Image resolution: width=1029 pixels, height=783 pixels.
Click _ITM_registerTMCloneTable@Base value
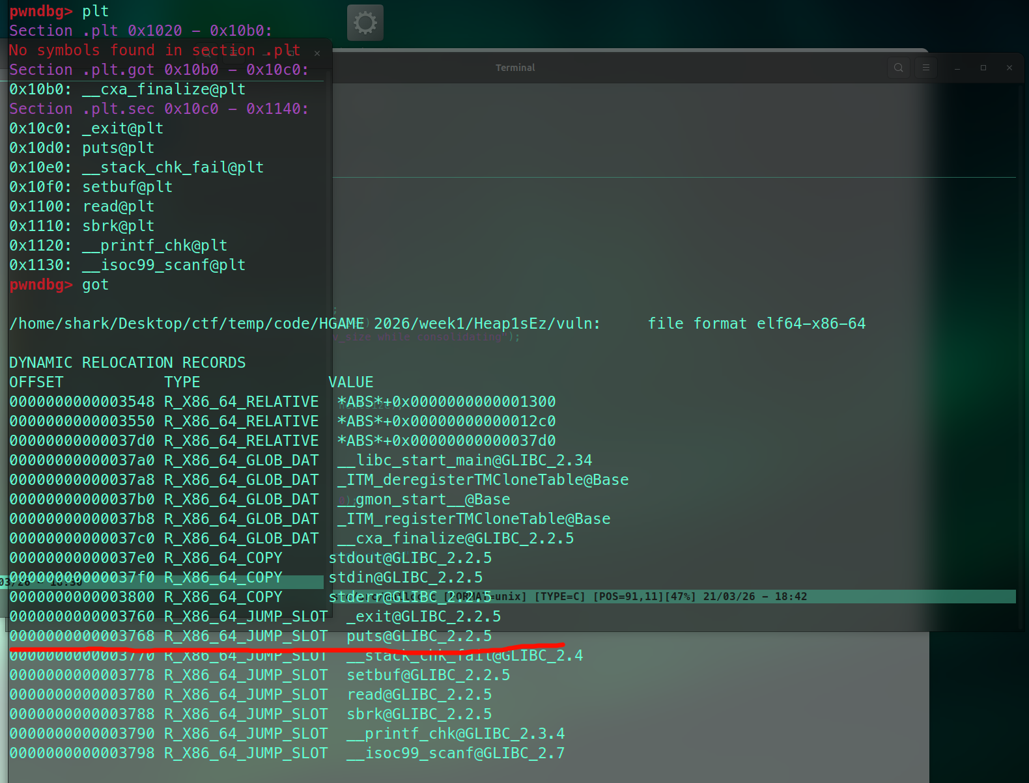[473, 519]
